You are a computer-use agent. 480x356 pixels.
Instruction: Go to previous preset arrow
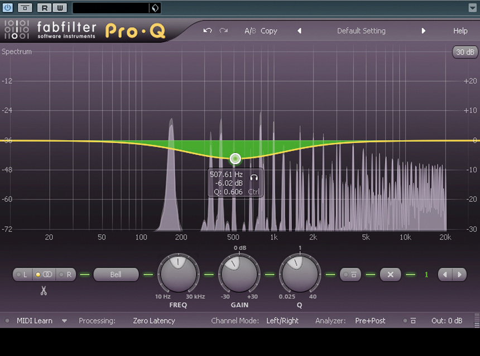pos(299,31)
